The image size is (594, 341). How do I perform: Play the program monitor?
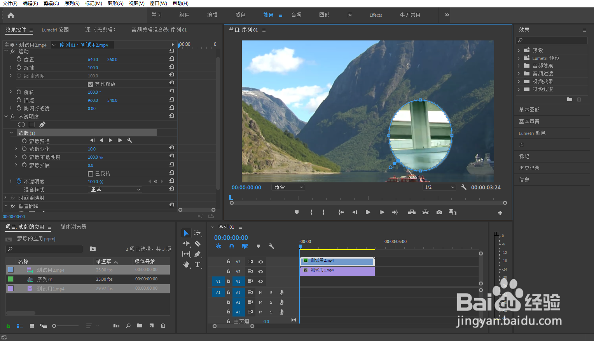(x=368, y=212)
